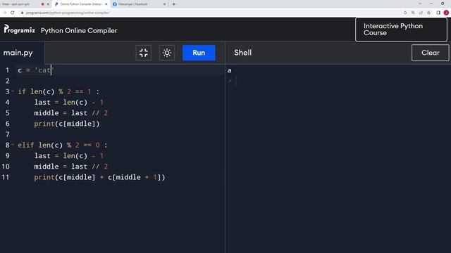Bookmark this page with star icon
Viewport: 451px width, 253px height.
[429, 13]
